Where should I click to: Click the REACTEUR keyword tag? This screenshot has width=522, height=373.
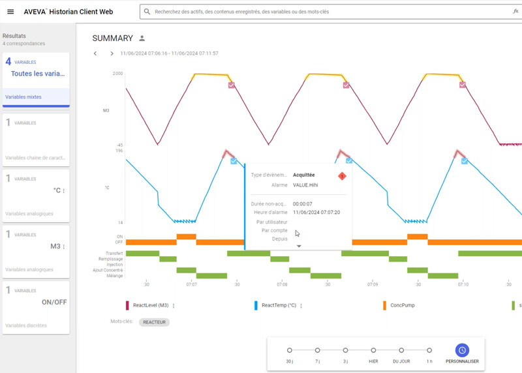(154, 322)
